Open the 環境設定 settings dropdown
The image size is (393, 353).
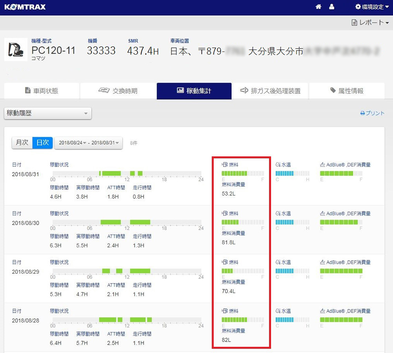point(369,7)
